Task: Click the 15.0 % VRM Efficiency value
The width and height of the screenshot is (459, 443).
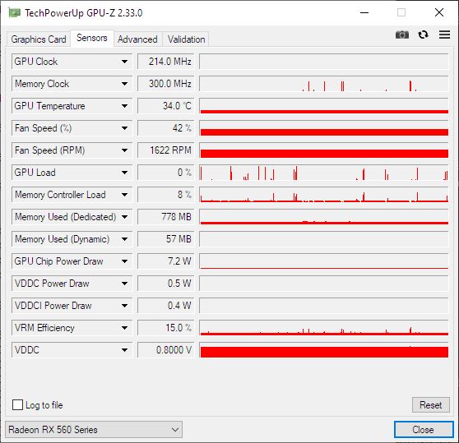Action: 165,328
